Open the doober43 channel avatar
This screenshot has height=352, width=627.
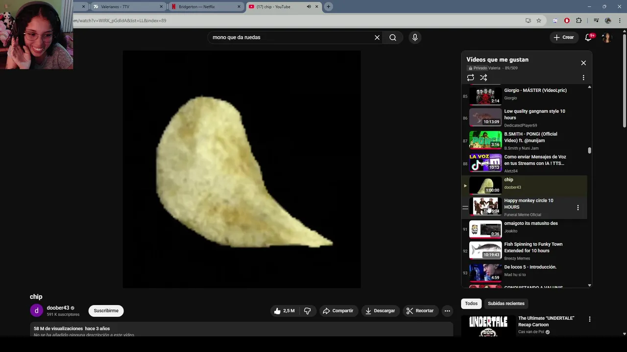click(36, 311)
